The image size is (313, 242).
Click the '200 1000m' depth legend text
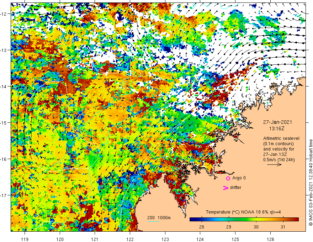coord(159,218)
